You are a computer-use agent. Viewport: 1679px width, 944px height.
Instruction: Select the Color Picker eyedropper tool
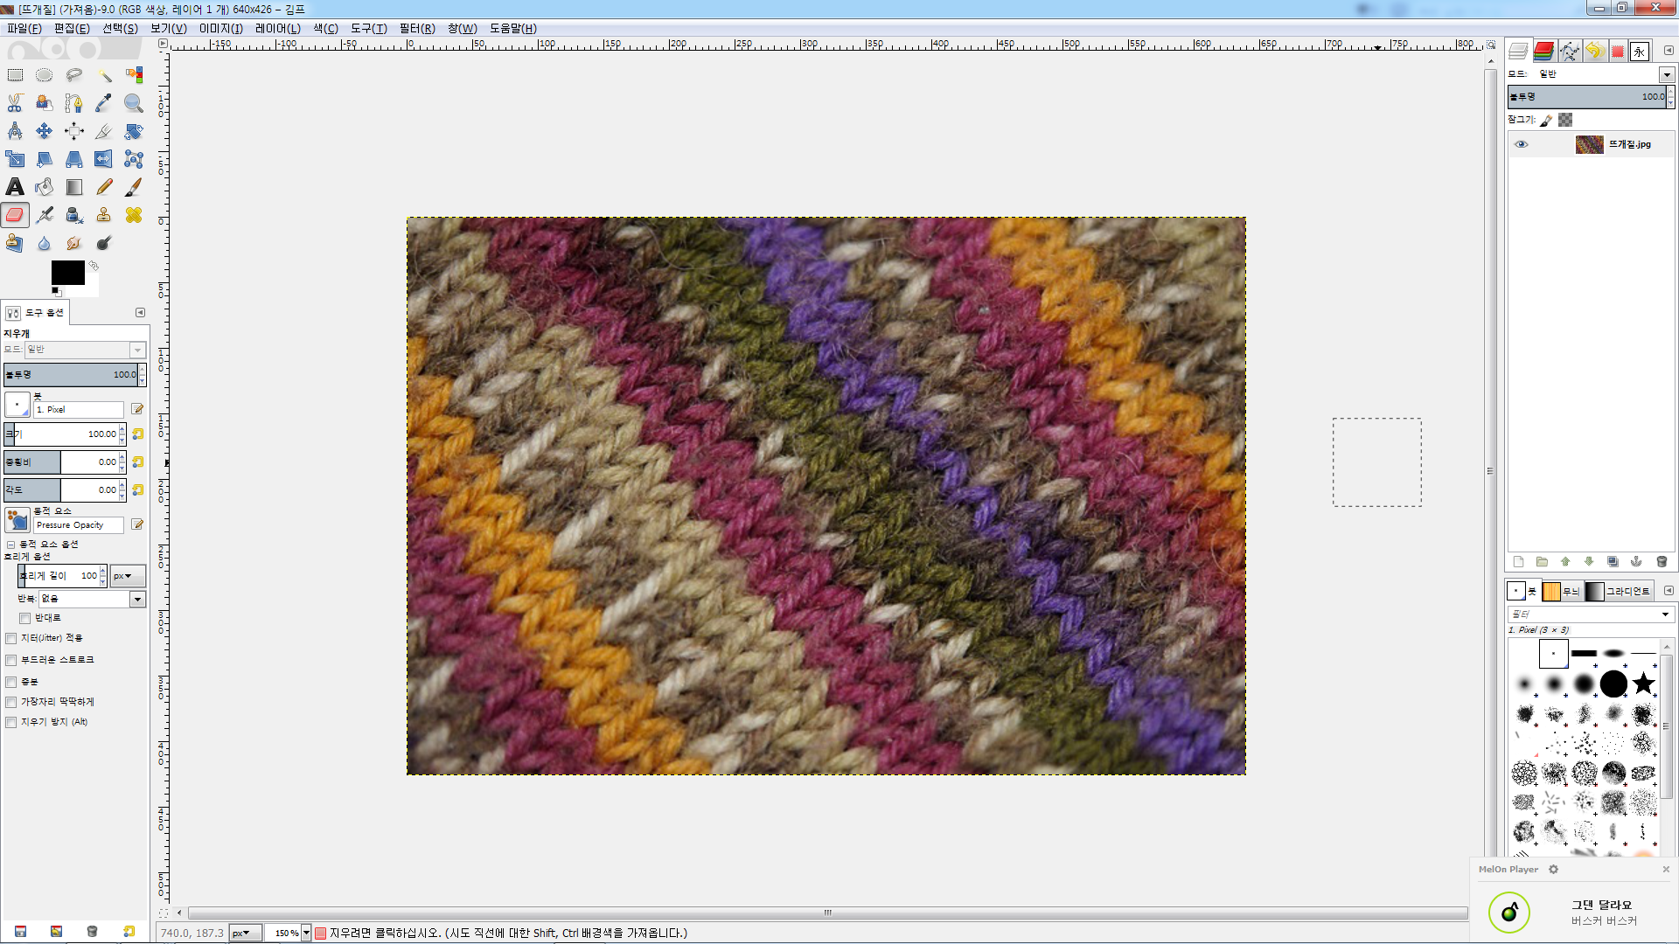(x=104, y=103)
